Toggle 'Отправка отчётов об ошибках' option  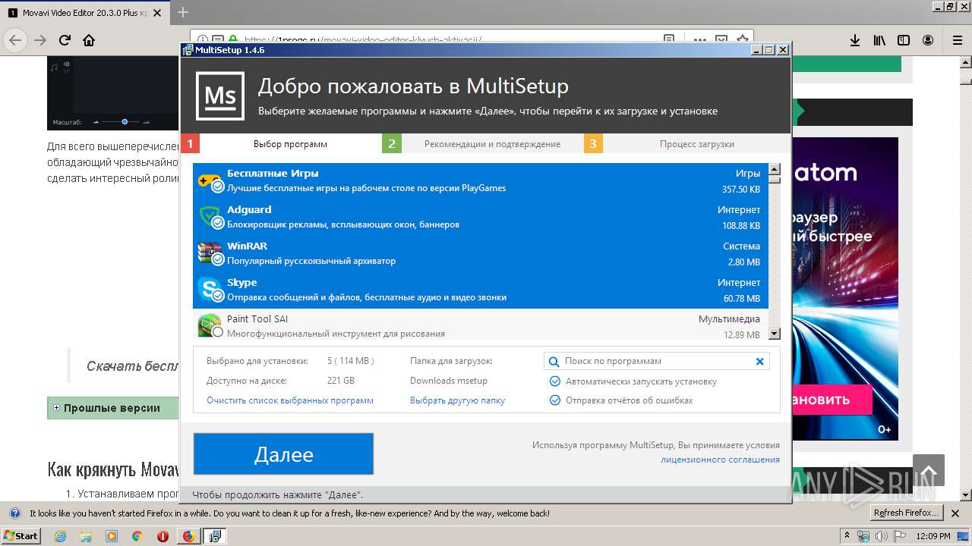[x=555, y=400]
